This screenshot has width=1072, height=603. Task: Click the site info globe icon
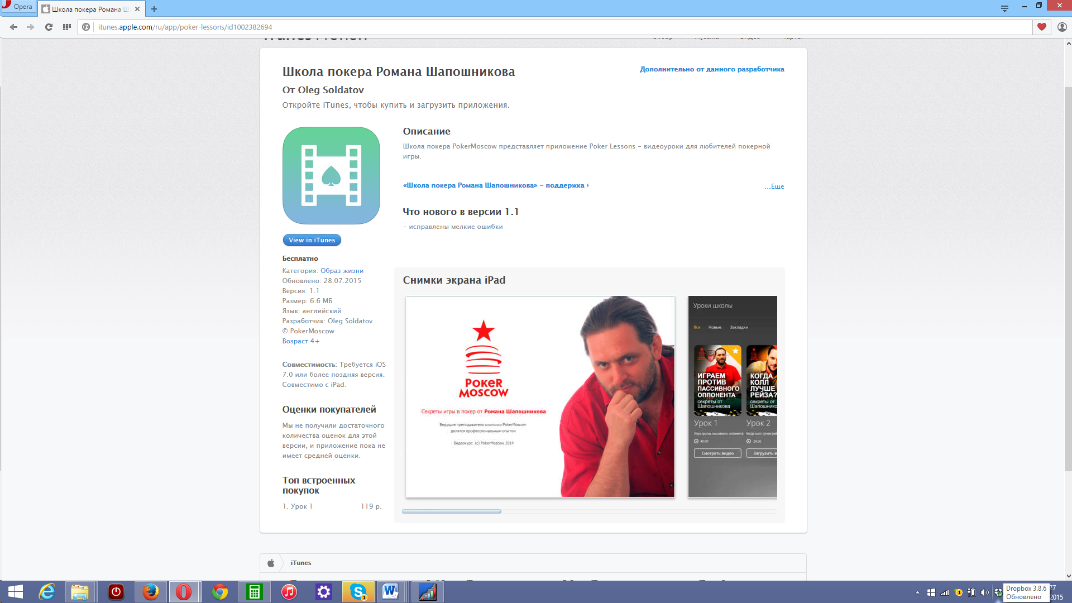pyautogui.click(x=86, y=27)
